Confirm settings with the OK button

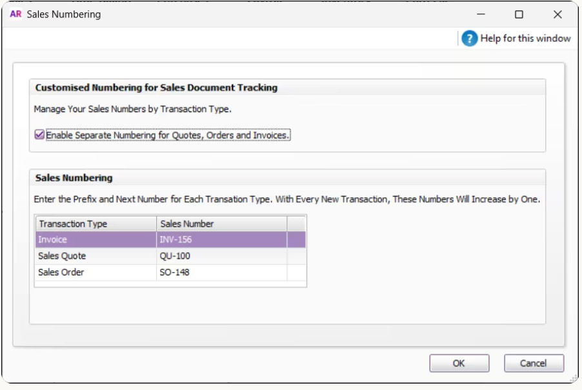click(x=459, y=364)
